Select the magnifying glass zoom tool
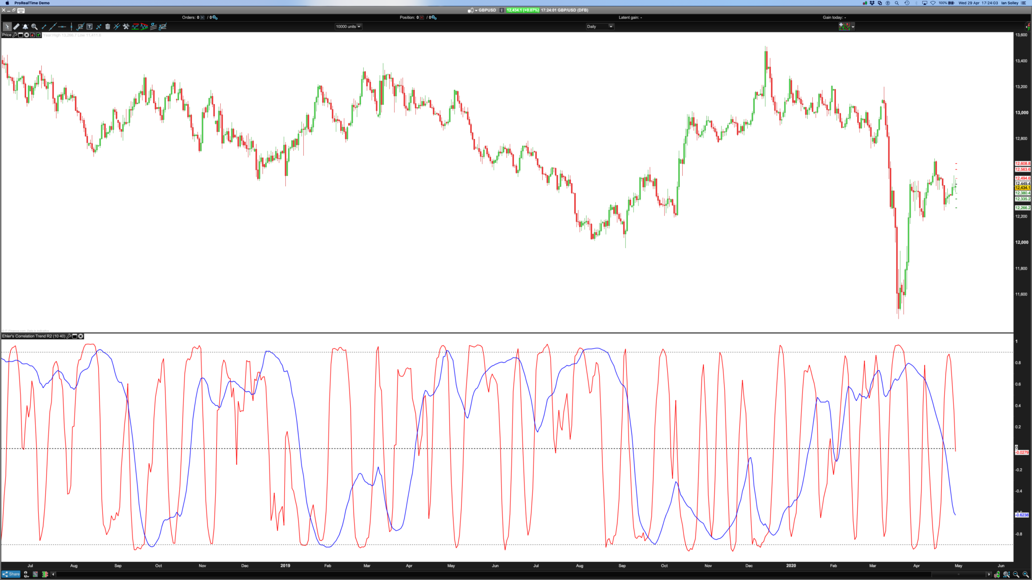This screenshot has width=1032, height=580. click(34, 27)
